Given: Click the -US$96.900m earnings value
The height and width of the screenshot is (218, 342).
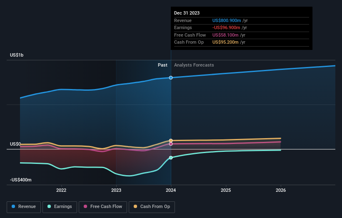Looking at the screenshot, I should [x=226, y=27].
